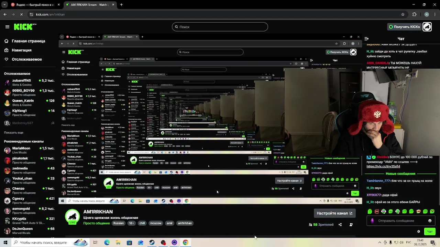440x247 pixels.
Task: Open the Chrome three-dot menu
Action: [435, 14]
